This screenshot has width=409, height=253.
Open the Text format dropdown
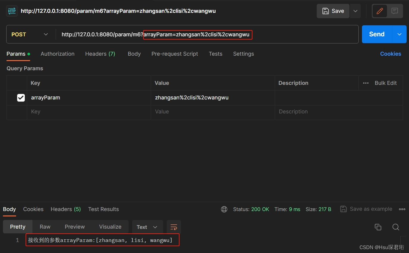tap(147, 227)
